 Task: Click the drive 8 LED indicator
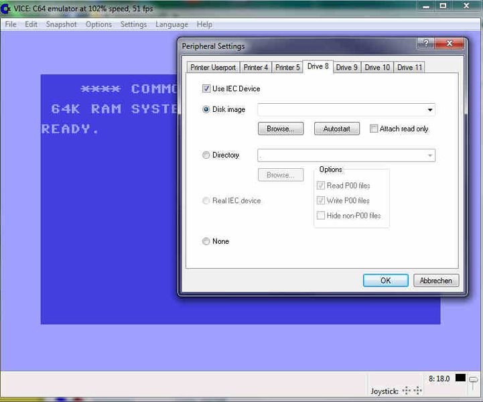pyautogui.click(x=460, y=379)
